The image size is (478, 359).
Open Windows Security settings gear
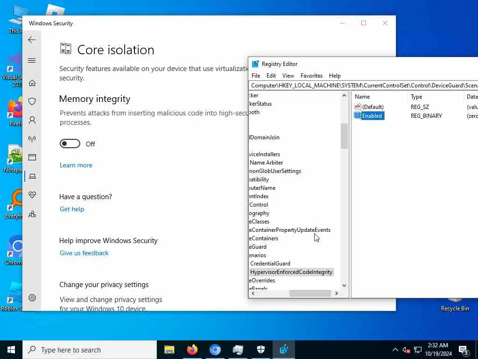click(32, 298)
